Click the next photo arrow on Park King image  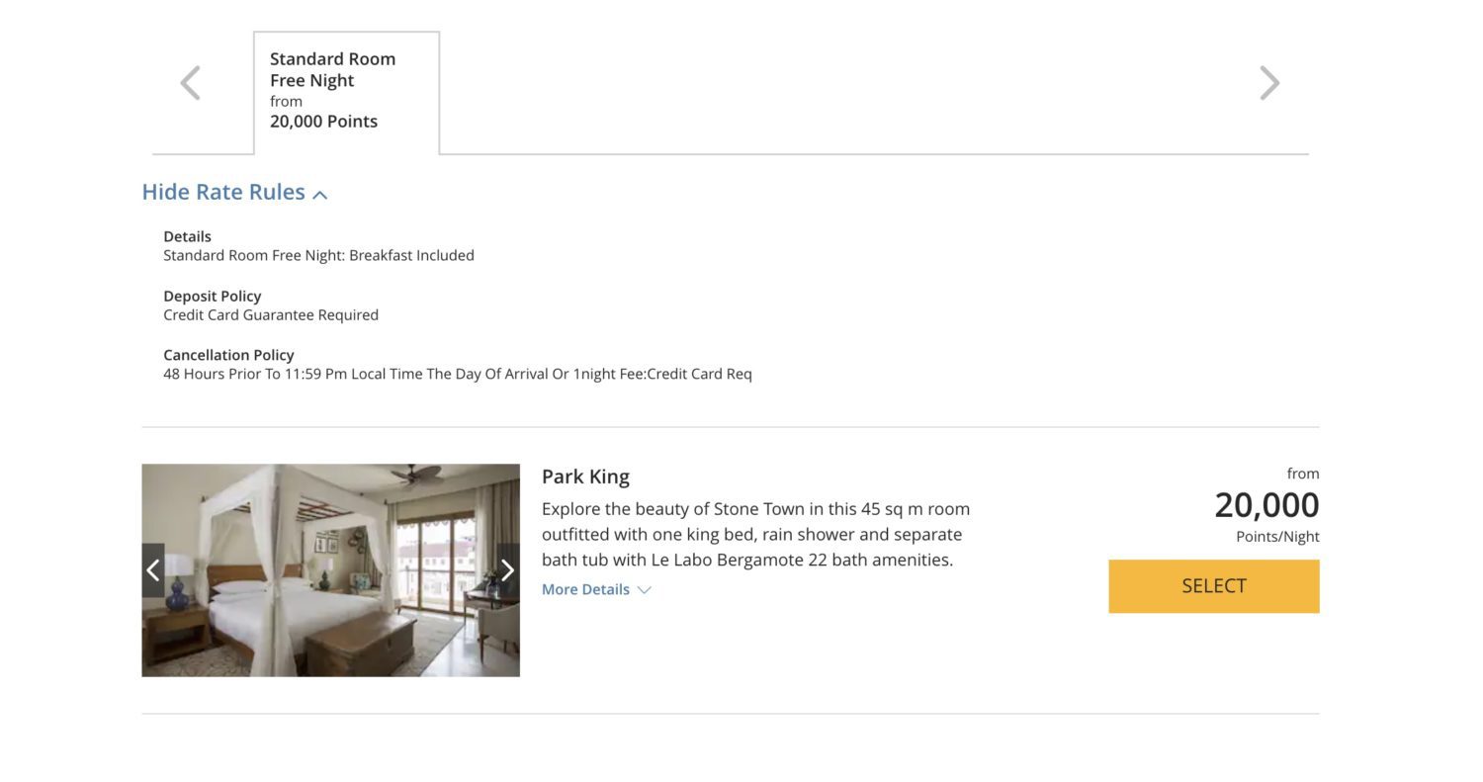[x=507, y=570]
